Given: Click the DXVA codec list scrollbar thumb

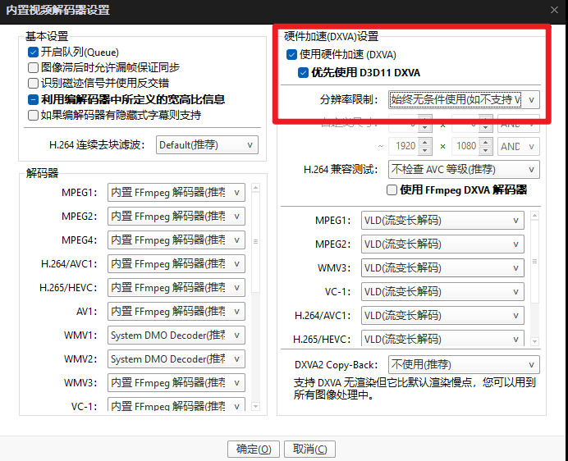Looking at the screenshot, I should pyautogui.click(x=534, y=262).
